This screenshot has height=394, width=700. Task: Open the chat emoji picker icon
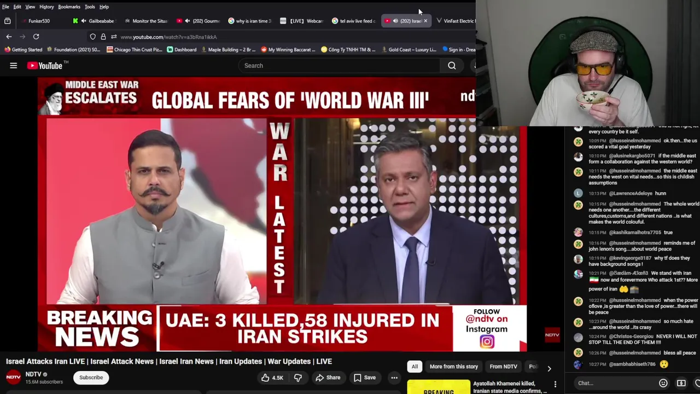(x=663, y=383)
